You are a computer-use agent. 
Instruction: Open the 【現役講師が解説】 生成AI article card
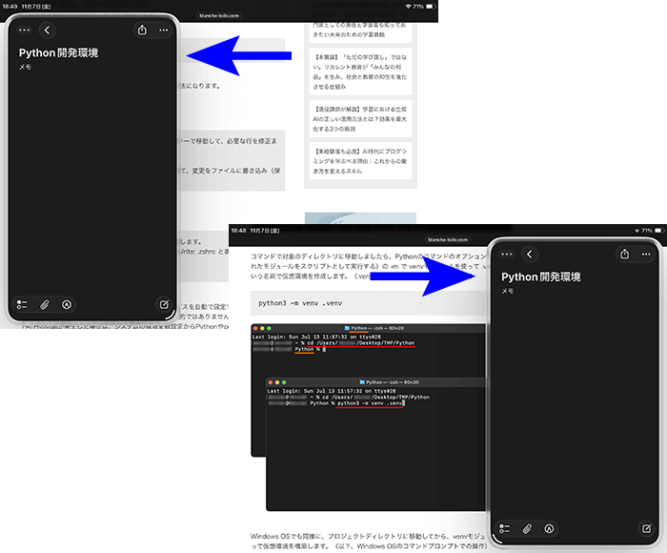[360, 119]
